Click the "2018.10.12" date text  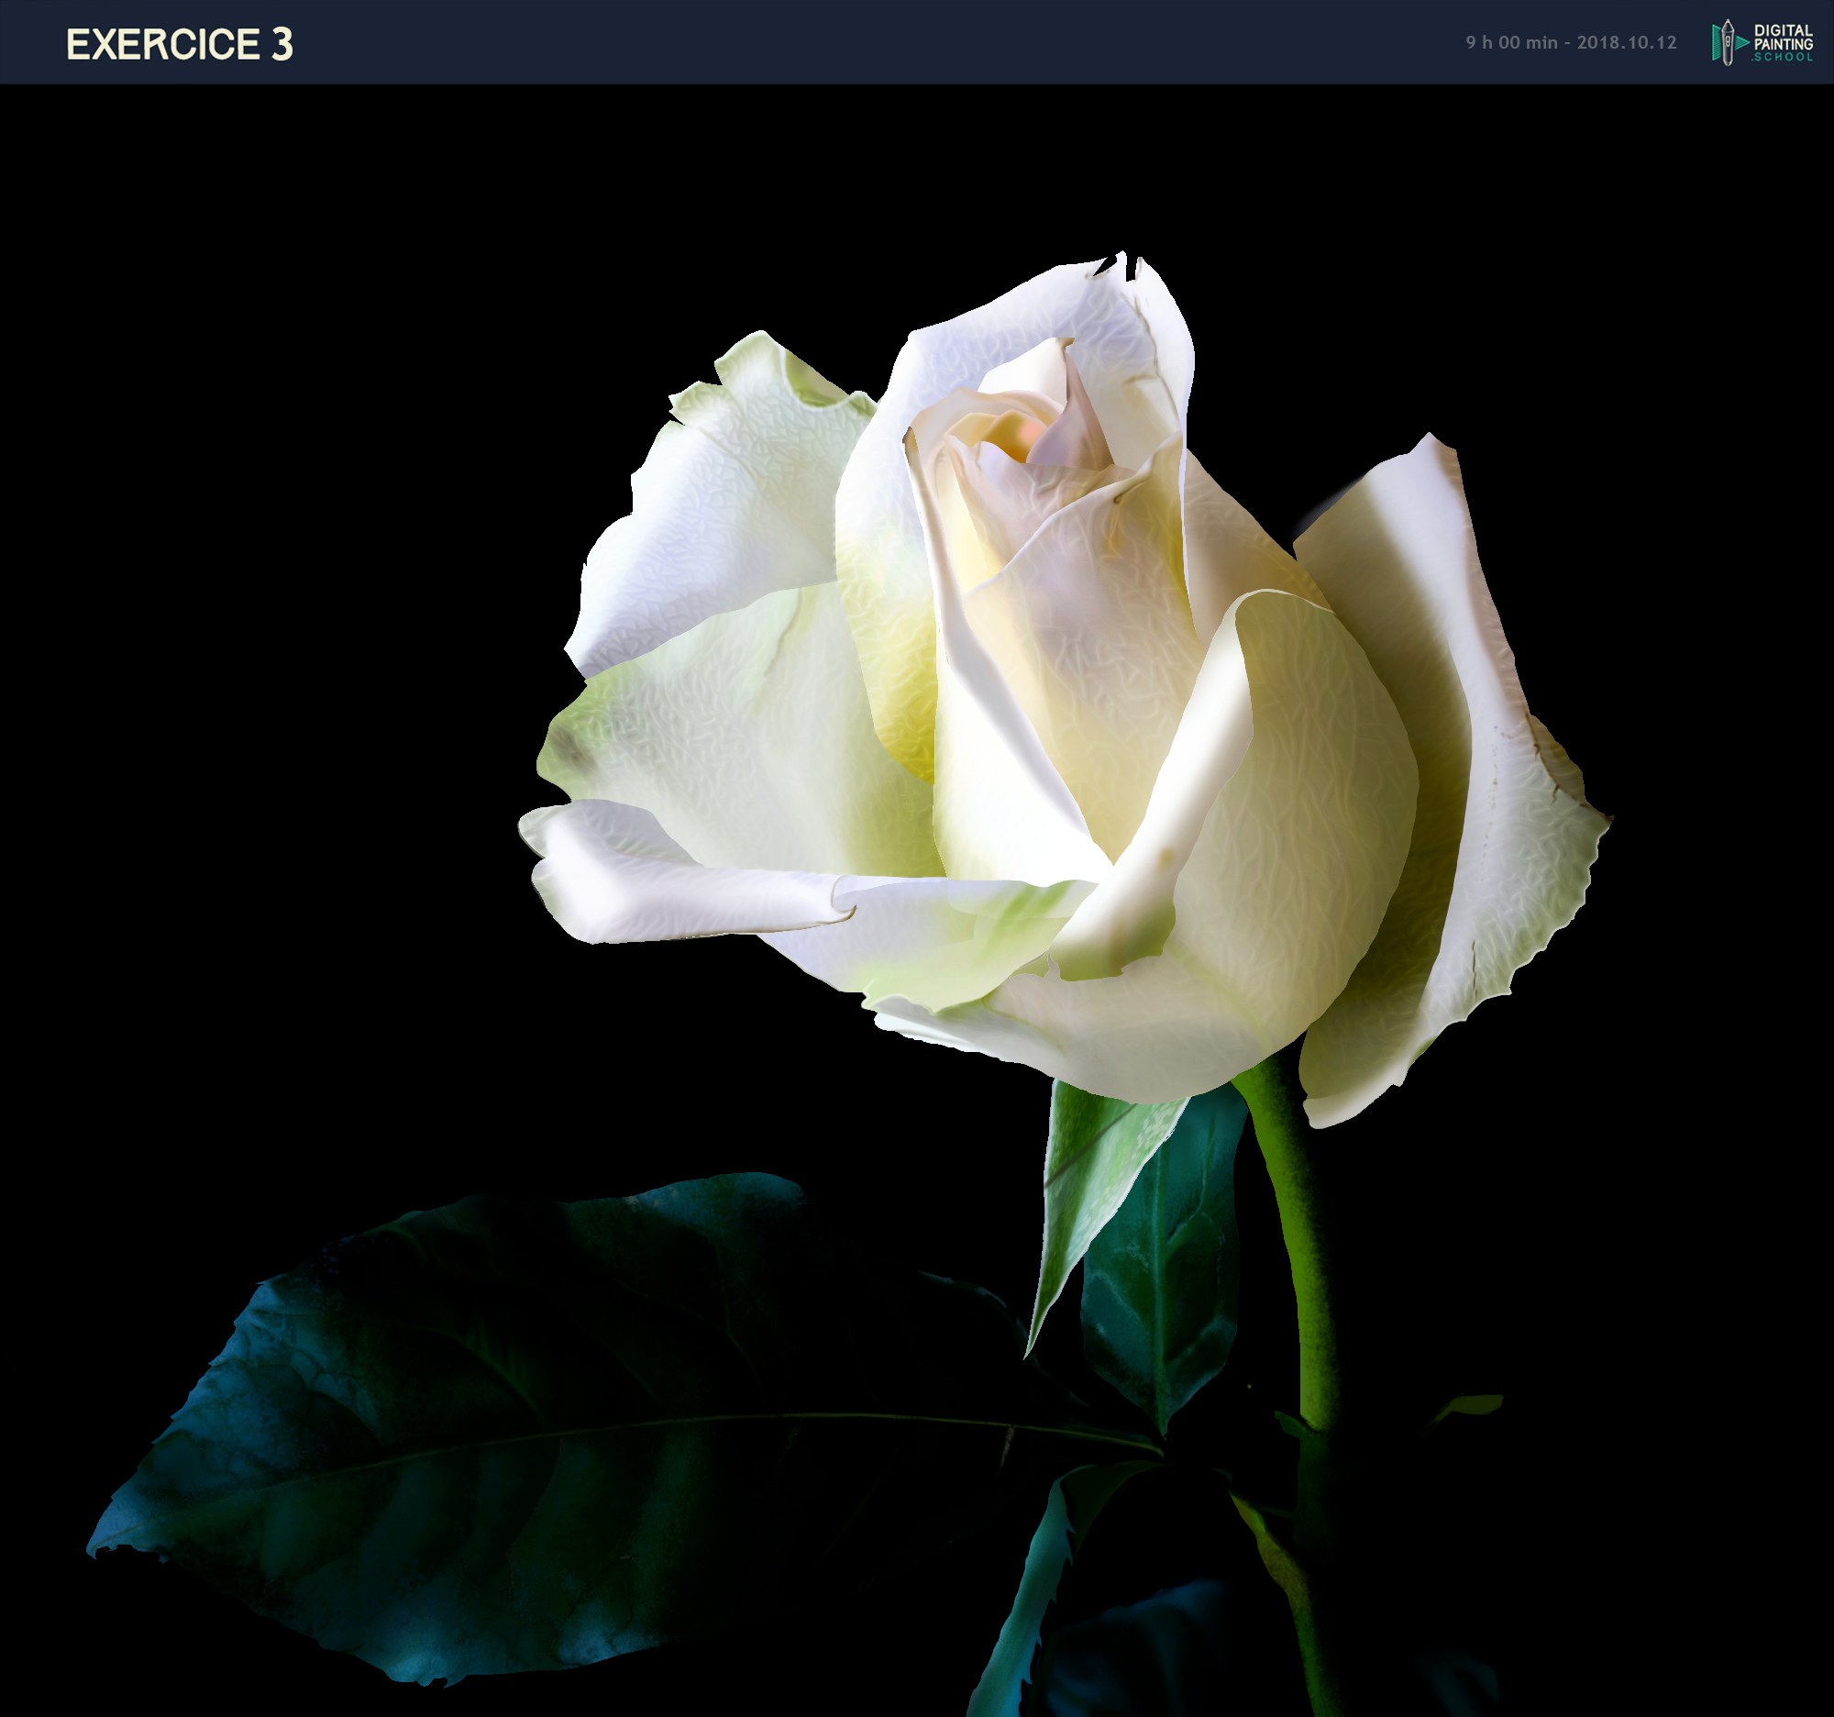click(1626, 42)
